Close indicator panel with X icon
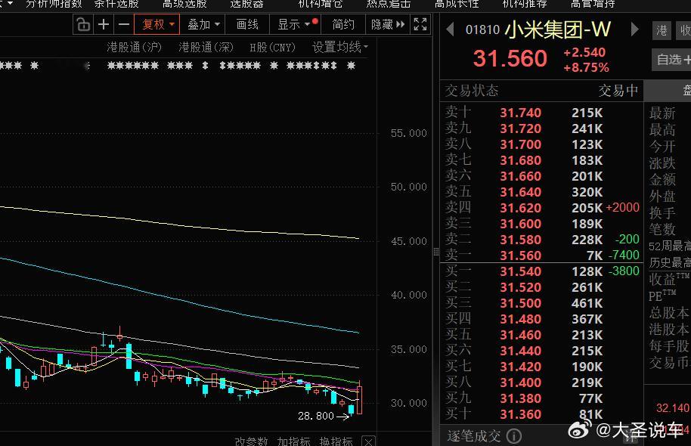The width and height of the screenshot is (691, 446). [368, 441]
